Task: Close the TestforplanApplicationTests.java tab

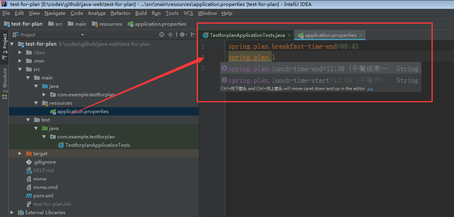Action: pyautogui.click(x=289, y=35)
